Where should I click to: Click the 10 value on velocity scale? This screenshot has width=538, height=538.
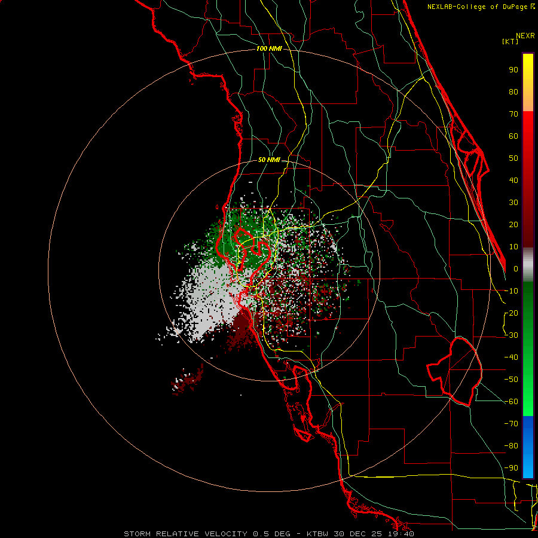[513, 247]
